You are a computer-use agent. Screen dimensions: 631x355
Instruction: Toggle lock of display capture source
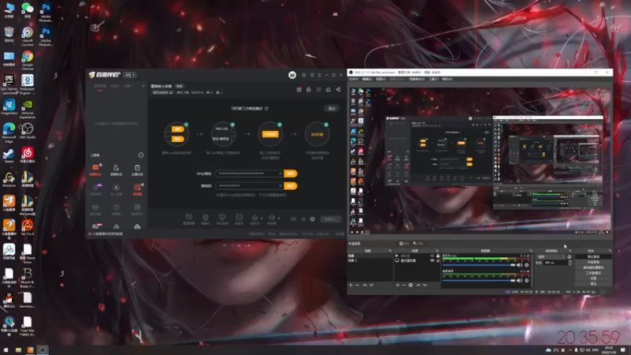tap(438, 260)
